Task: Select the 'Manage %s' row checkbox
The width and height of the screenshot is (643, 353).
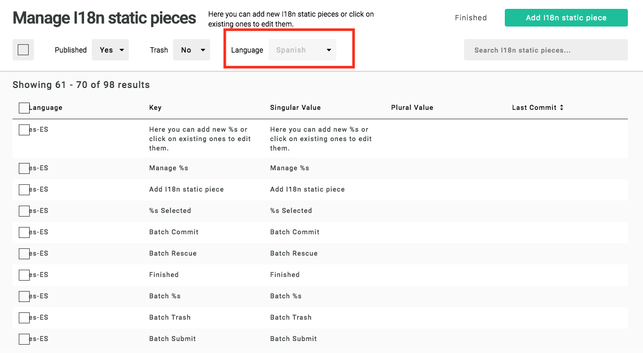Action: (24, 168)
